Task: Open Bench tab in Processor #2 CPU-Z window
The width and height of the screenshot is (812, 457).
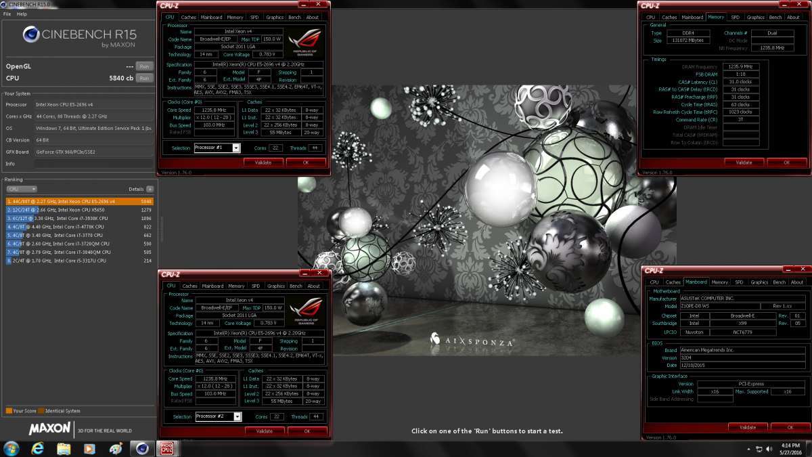Action: click(x=296, y=286)
